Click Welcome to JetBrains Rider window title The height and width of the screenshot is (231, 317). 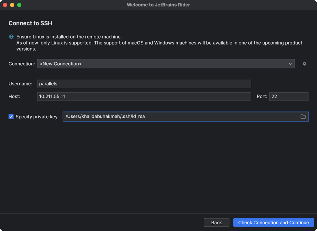point(158,5)
